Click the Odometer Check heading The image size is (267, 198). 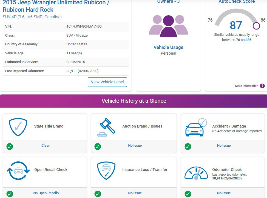coord(227,170)
